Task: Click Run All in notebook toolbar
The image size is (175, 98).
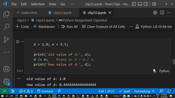Action: (x=69, y=27)
